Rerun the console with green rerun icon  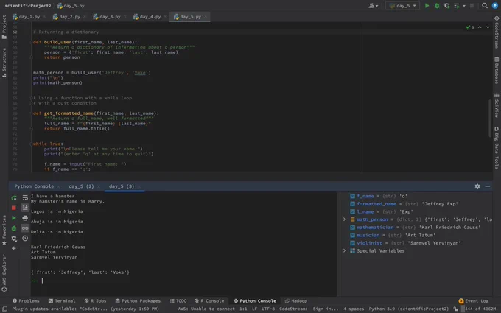[x=14, y=198]
